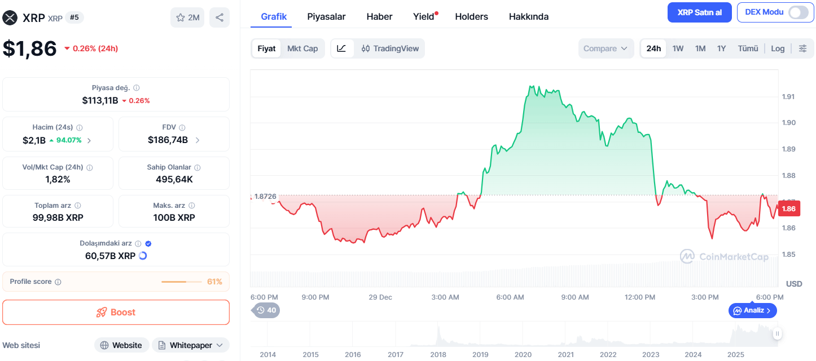Click info icon beside Profile score
The image size is (816, 361).
(58, 282)
